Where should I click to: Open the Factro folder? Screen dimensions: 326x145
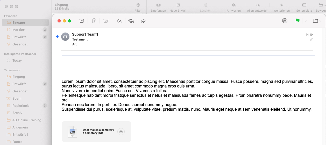(25, 142)
